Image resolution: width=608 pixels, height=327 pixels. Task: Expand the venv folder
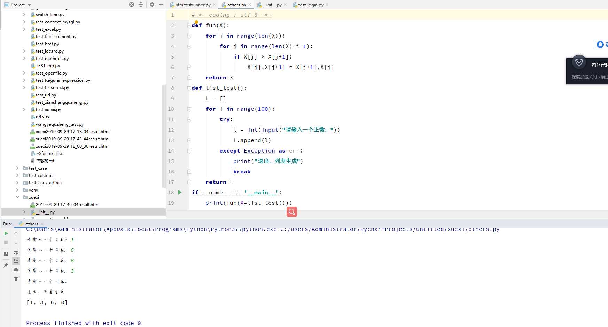click(17, 190)
